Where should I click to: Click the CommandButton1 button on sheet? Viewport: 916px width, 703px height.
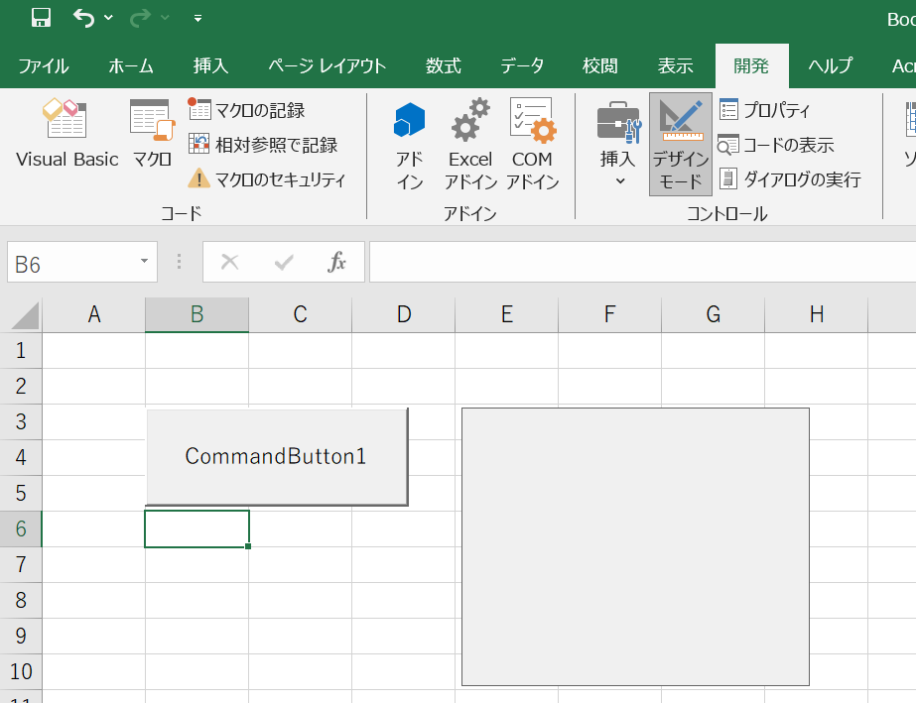[276, 456]
